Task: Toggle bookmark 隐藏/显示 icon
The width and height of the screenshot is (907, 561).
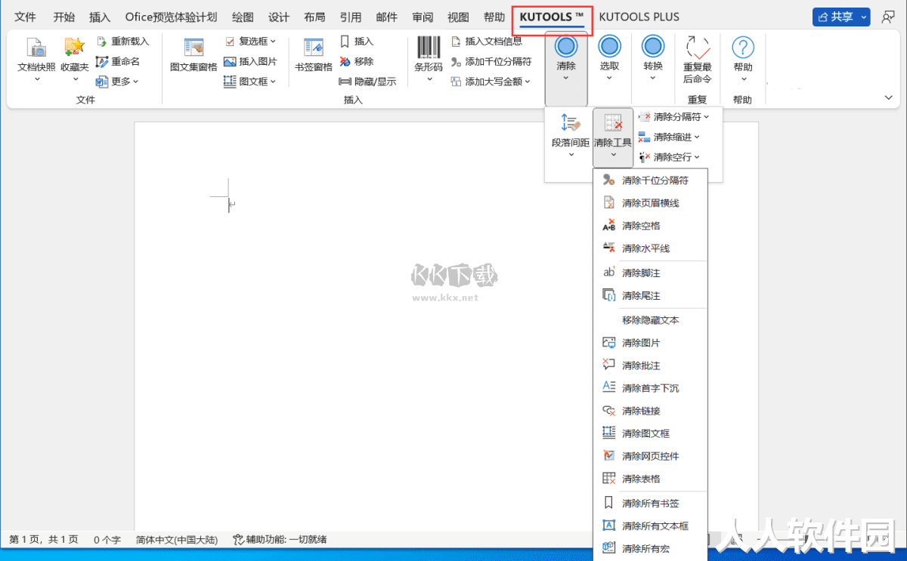Action: pyautogui.click(x=345, y=82)
